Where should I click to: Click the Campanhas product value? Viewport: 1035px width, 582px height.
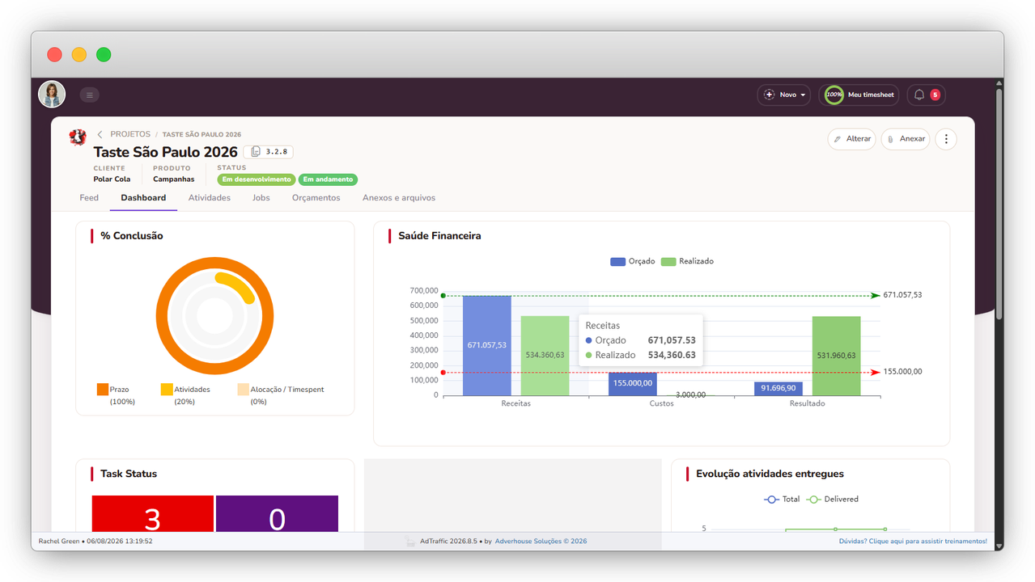[174, 179]
